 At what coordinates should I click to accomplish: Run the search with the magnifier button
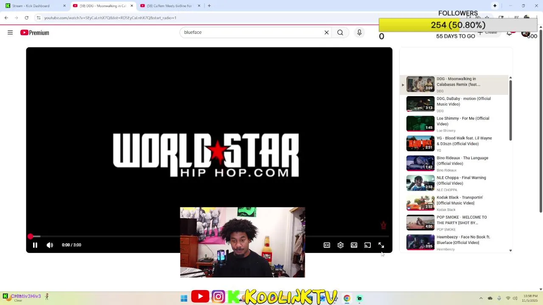[x=340, y=32]
